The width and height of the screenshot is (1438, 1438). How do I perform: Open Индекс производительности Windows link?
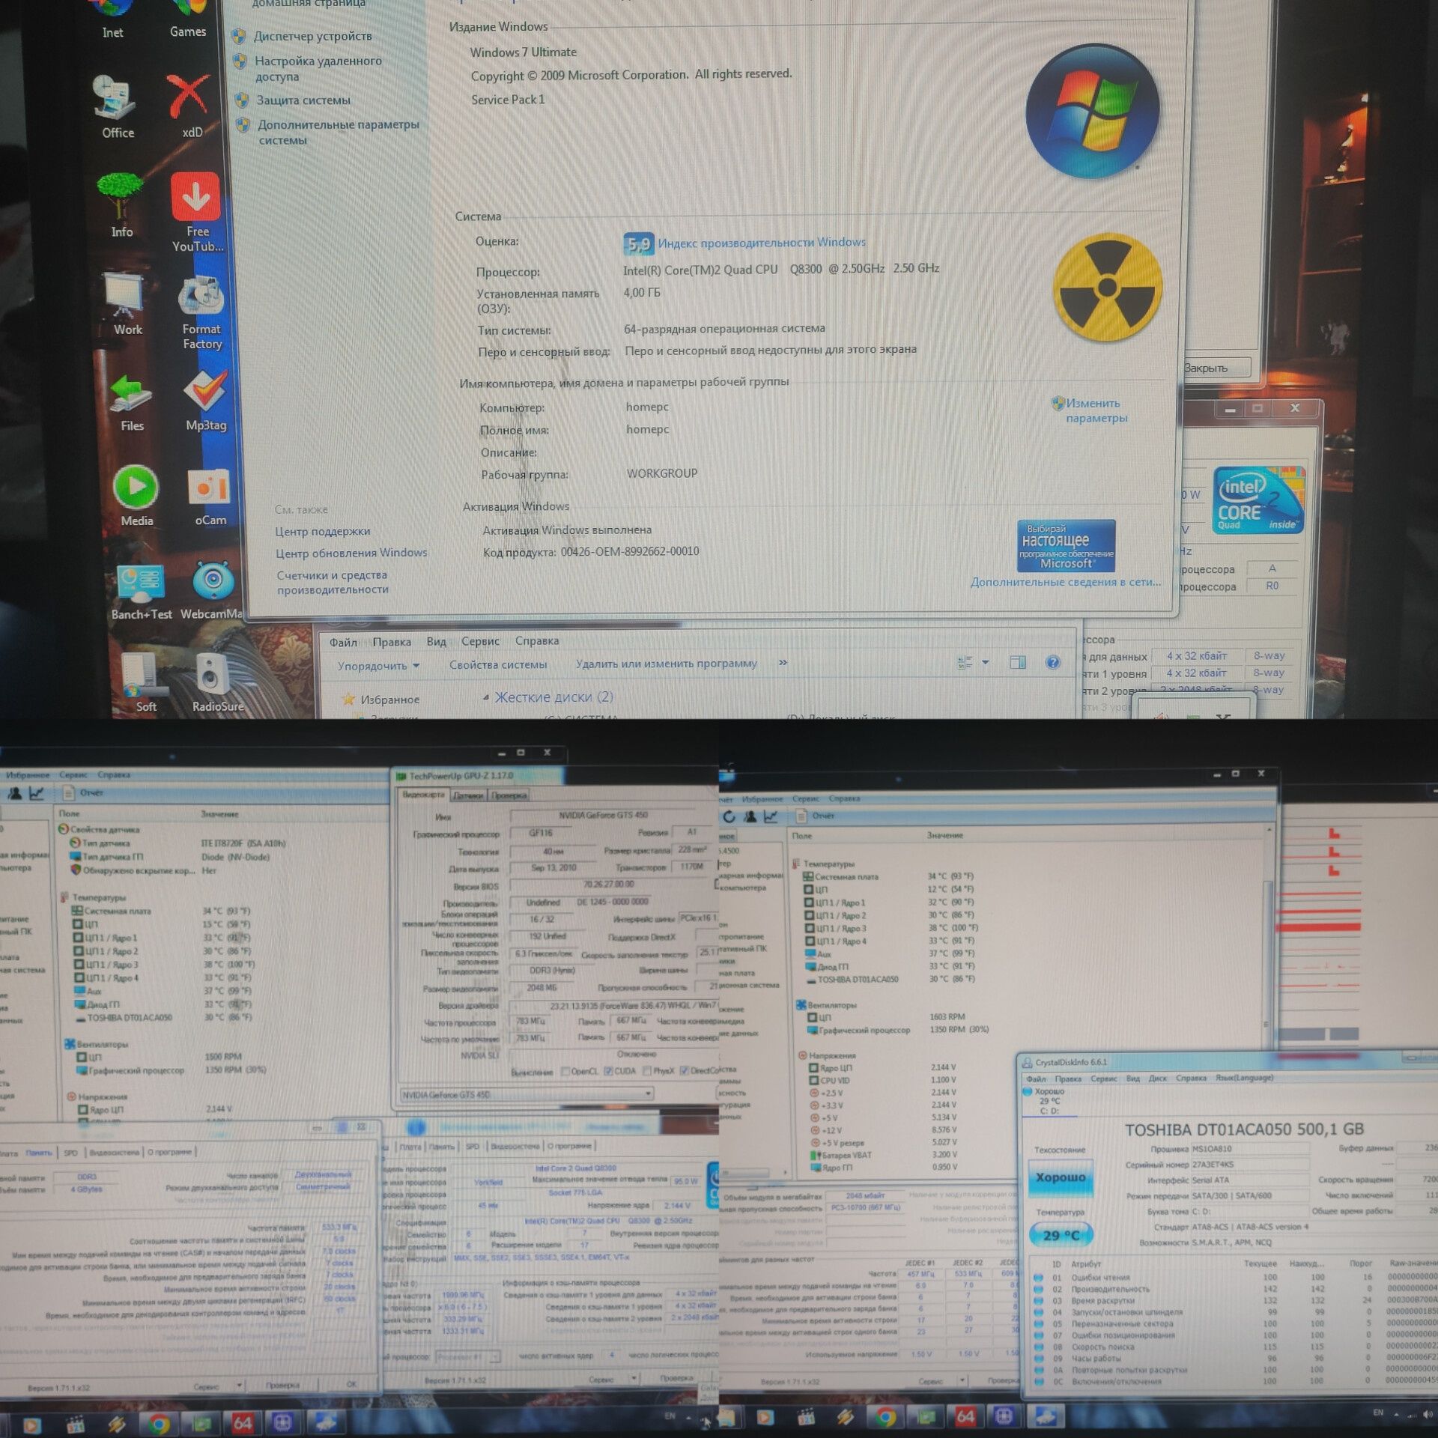pyautogui.click(x=762, y=242)
